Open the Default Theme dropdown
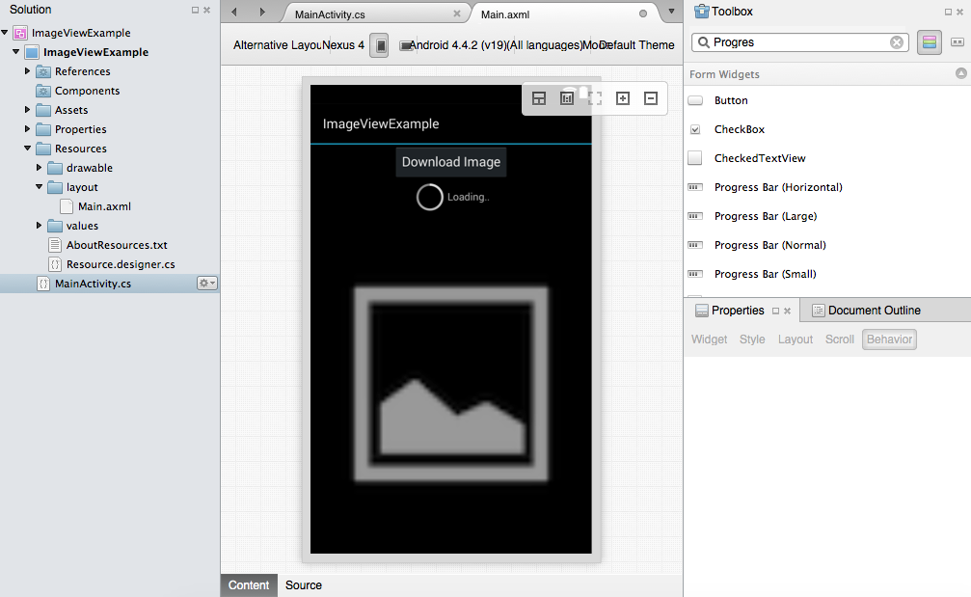 tap(637, 45)
